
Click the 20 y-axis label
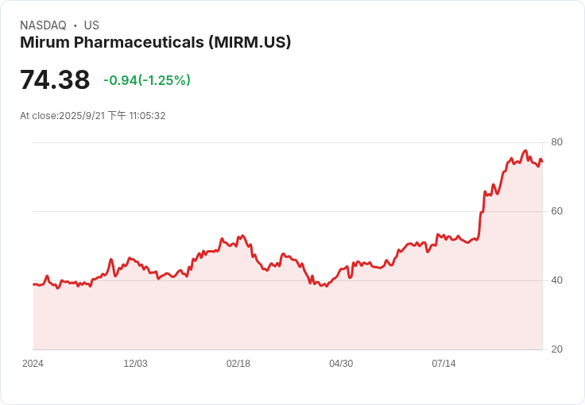point(556,349)
